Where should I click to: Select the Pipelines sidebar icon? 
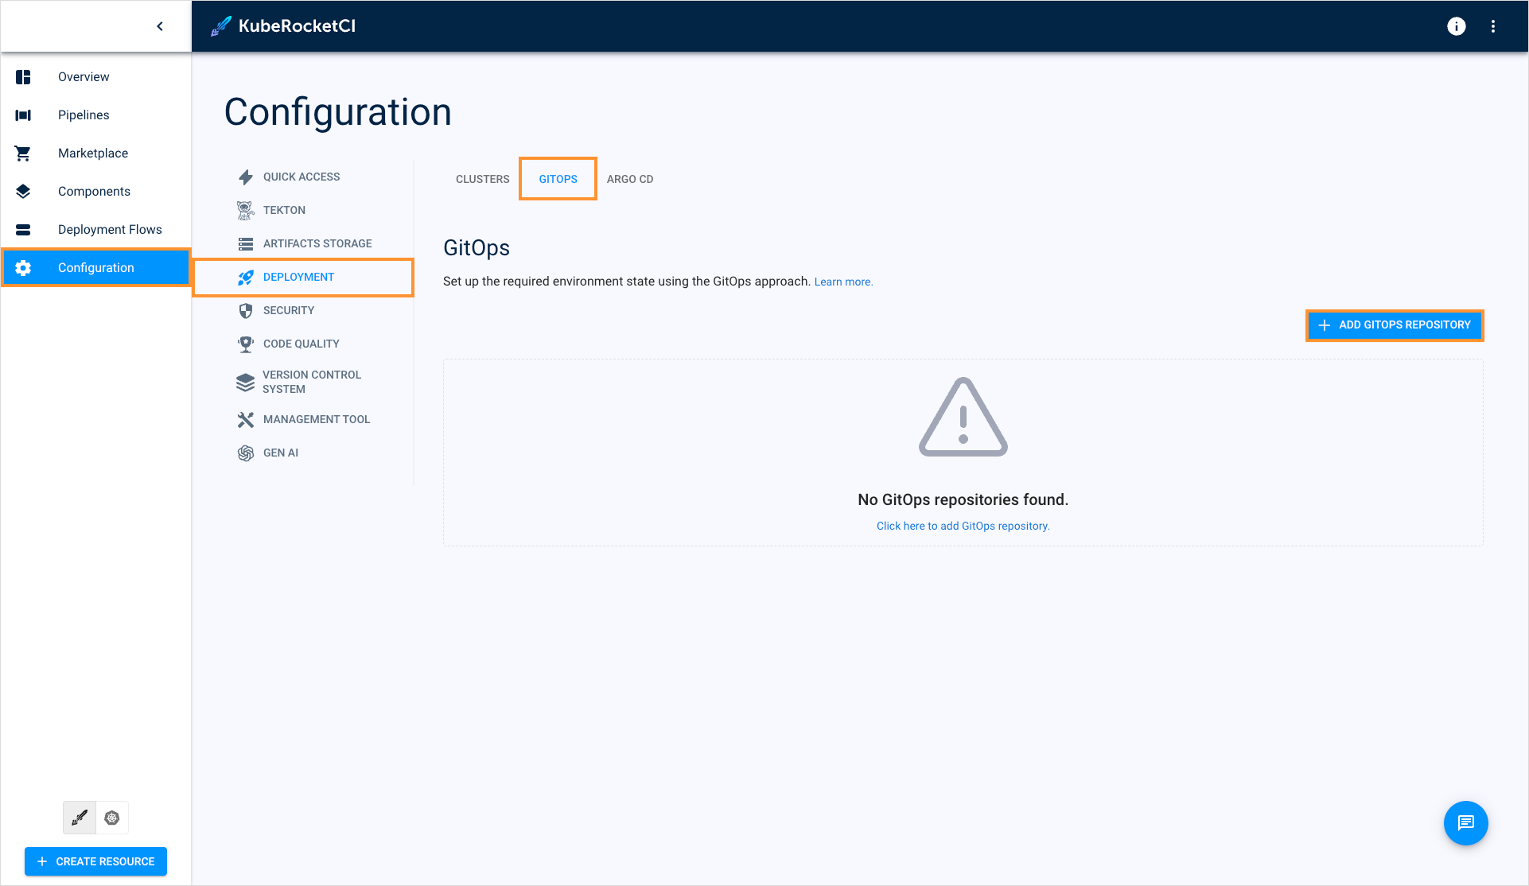21,115
